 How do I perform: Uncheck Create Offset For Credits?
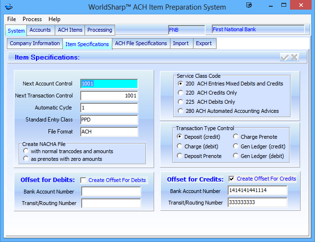point(231,179)
